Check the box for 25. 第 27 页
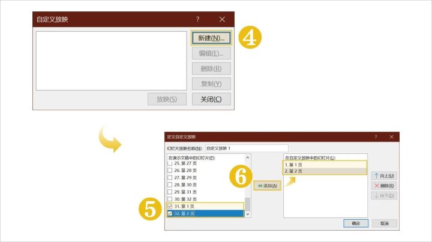The image size is (432, 242). click(170, 164)
